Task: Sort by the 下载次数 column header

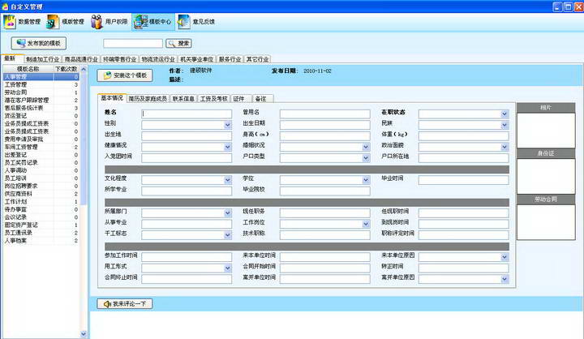Action: point(67,69)
